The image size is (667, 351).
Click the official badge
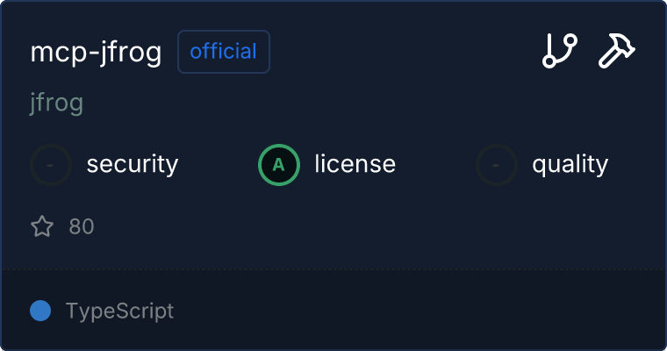(224, 52)
